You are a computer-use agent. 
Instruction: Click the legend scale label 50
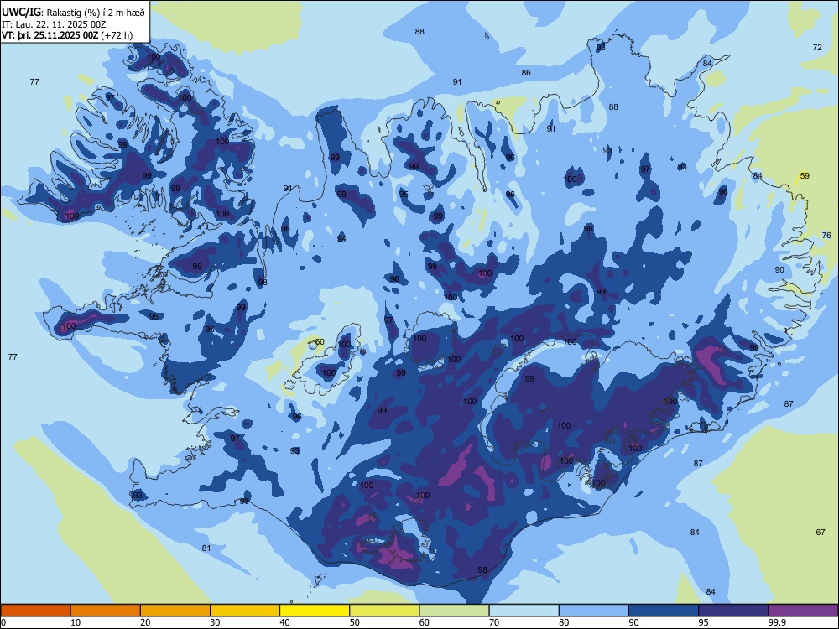click(354, 622)
